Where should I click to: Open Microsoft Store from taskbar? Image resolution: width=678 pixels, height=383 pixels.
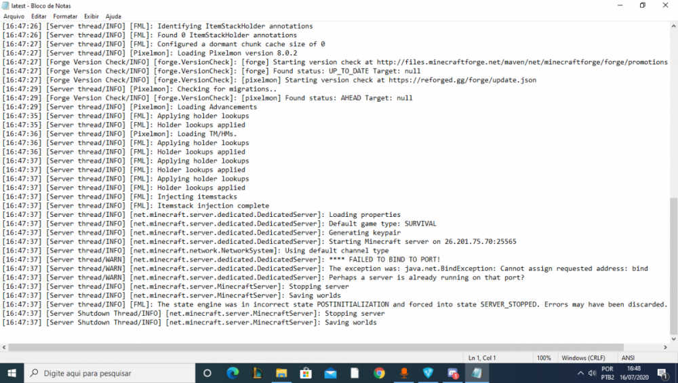pyautogui.click(x=306, y=373)
